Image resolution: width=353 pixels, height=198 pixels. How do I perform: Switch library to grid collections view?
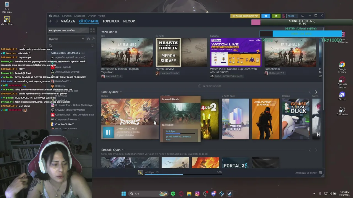coord(93,31)
